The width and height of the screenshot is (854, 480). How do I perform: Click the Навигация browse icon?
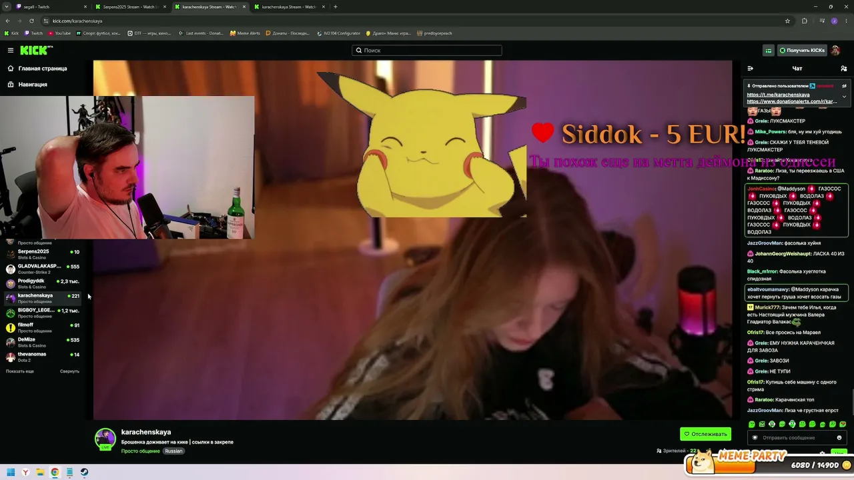11,84
